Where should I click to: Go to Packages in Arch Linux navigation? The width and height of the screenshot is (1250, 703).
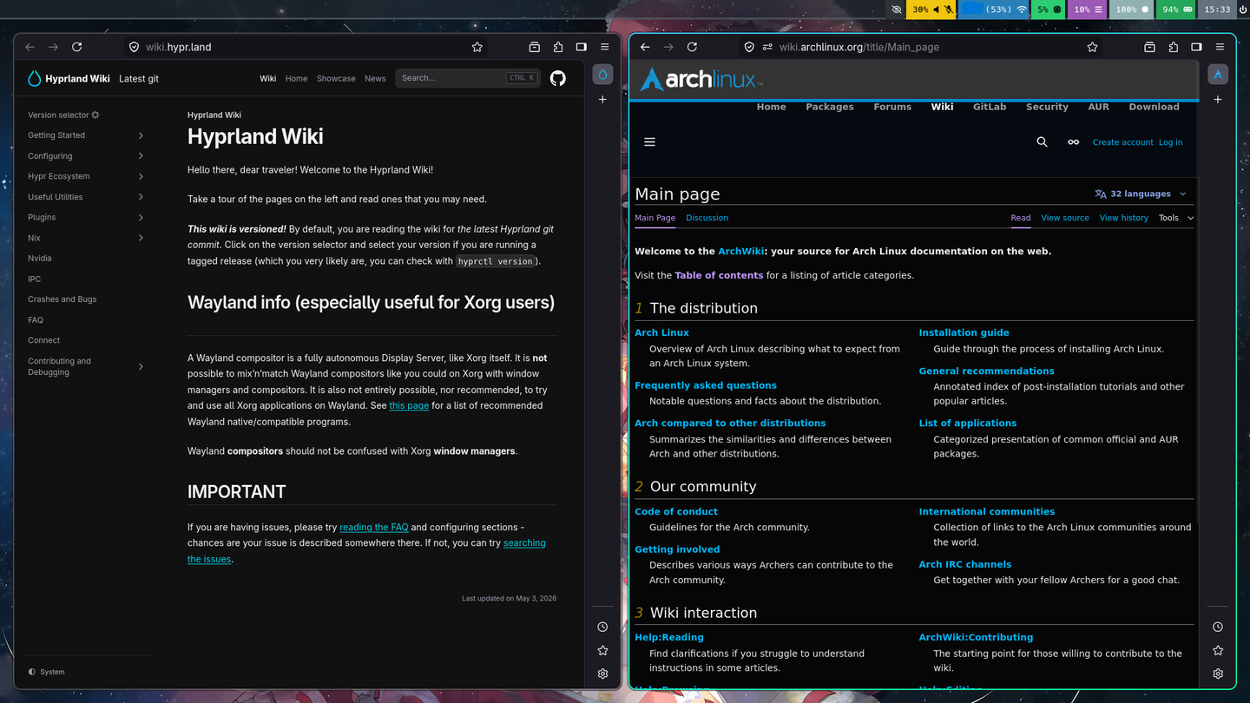[829, 107]
